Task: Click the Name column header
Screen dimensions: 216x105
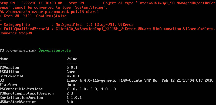Action: pos(4,59)
